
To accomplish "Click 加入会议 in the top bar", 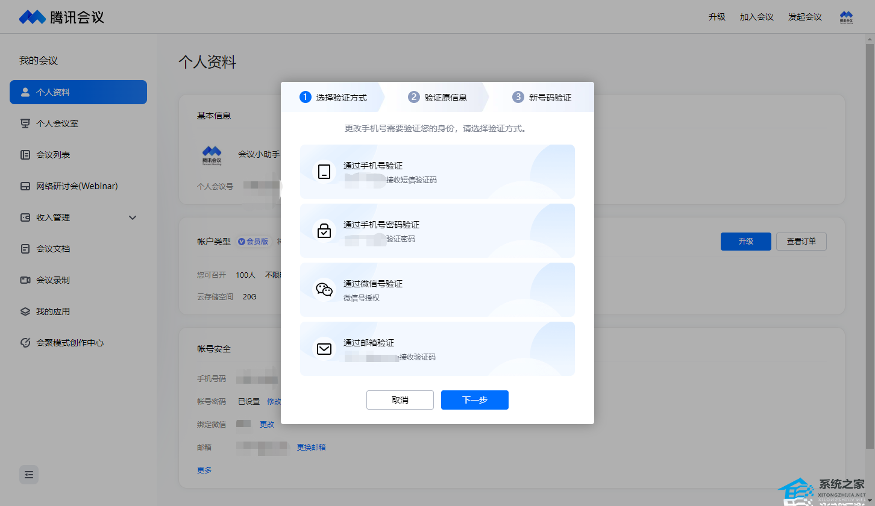I will click(x=756, y=17).
